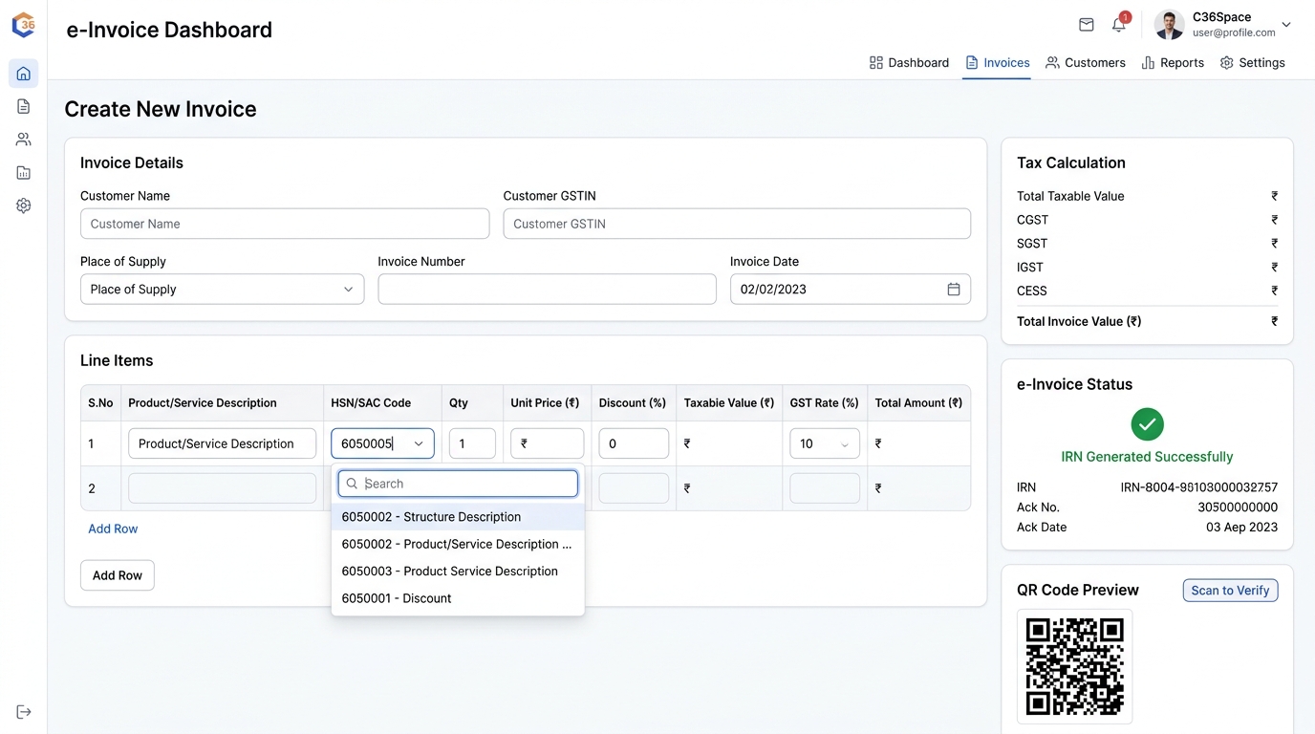
Task: Select '6050001 - Discount' option
Action: click(x=458, y=598)
